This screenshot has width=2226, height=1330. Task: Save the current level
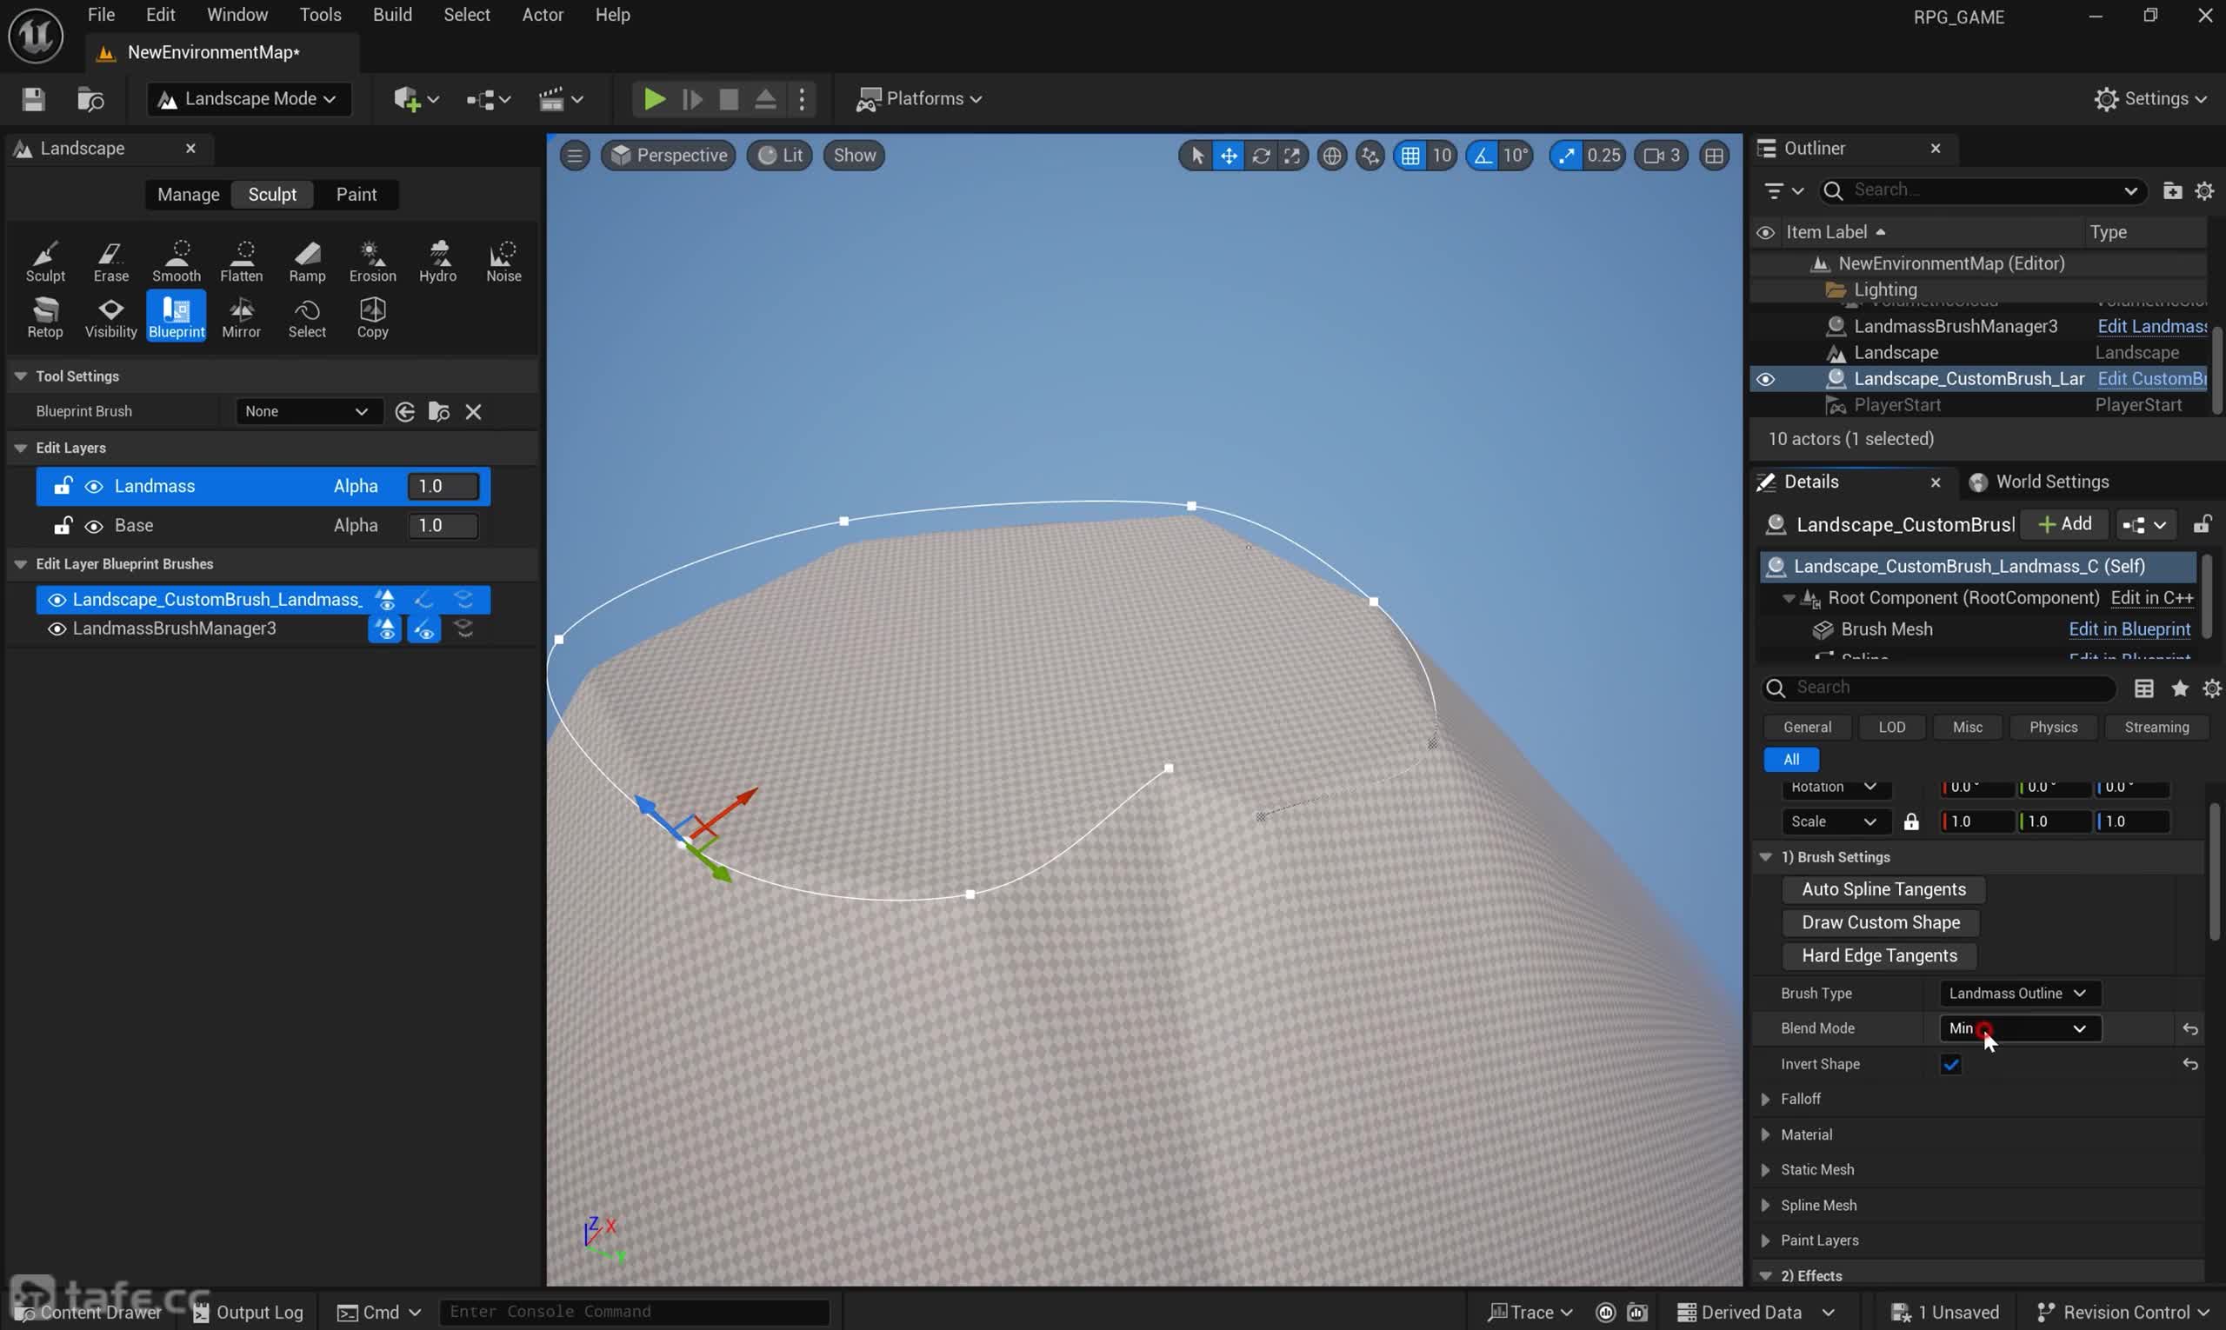pyautogui.click(x=33, y=98)
